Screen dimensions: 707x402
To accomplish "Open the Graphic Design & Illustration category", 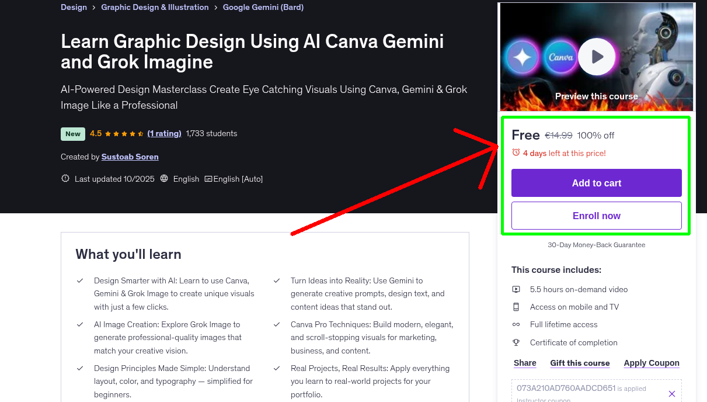I will 155,7.
